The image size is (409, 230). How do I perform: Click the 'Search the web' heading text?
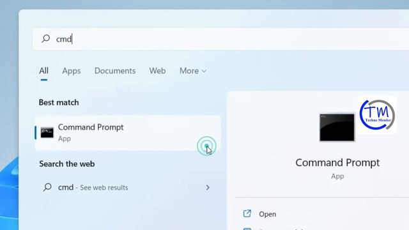66,164
